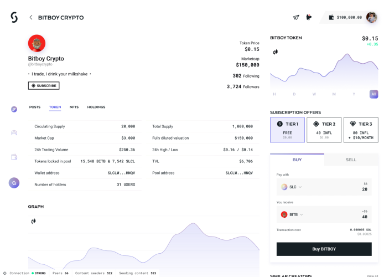The height and width of the screenshot is (277, 389).
Task: Open the notifications icon beside the wallet
Action: click(x=309, y=17)
